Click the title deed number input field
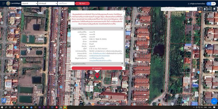Image resolution: width=218 pixels, height=109 pixels. (x=66, y=3)
